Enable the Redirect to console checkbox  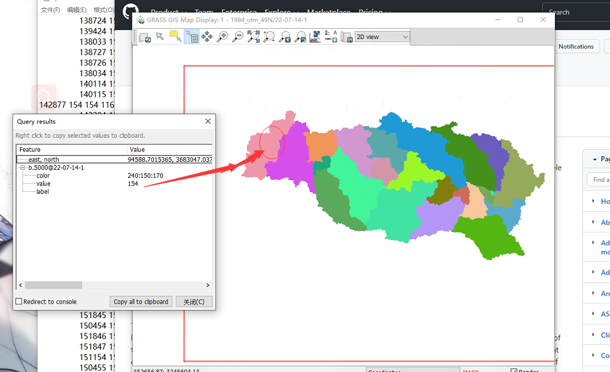(19, 301)
